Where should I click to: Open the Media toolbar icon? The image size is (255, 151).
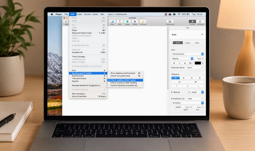coord(135,21)
